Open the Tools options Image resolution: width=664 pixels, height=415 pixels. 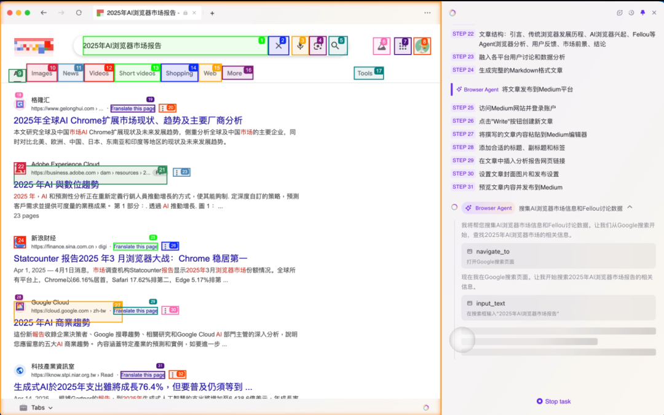[368, 73]
